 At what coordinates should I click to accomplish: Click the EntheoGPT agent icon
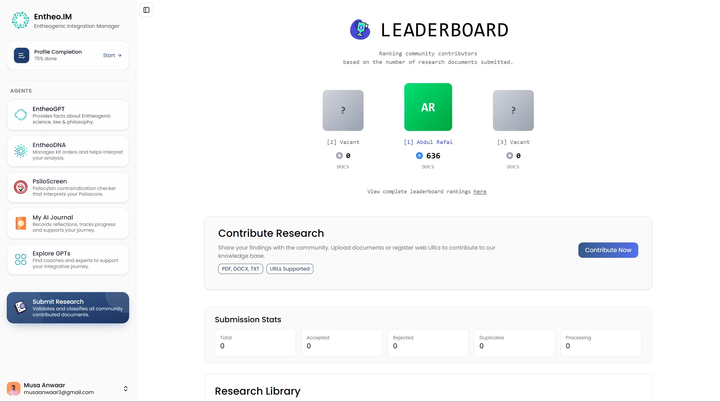point(21,115)
